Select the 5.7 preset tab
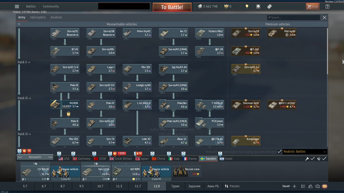The width and height of the screenshot is (344, 193). (25, 186)
